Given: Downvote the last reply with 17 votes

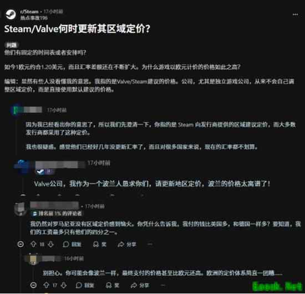Looking at the screenshot, I should click(64, 285).
